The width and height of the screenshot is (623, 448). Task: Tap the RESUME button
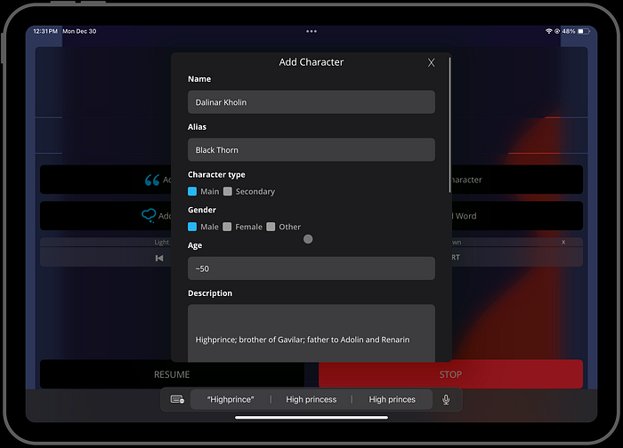172,374
